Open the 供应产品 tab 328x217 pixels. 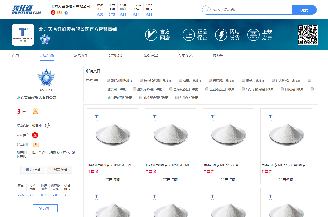[47, 55]
